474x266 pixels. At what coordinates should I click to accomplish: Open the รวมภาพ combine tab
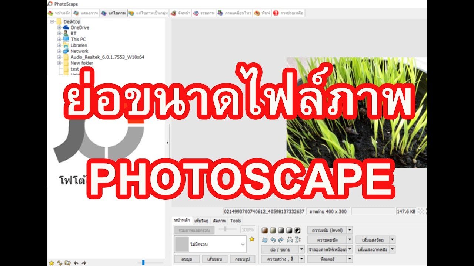coord(204,13)
